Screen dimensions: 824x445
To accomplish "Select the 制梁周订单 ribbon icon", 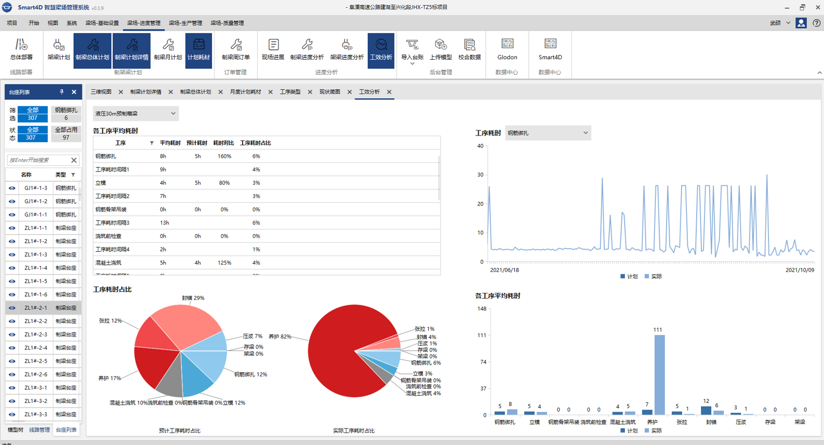I will 235,49.
